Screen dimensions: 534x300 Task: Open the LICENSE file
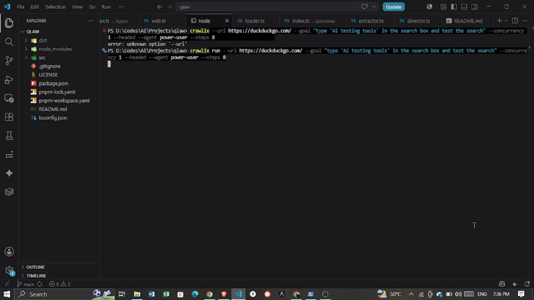48,75
